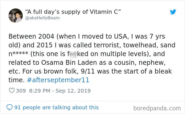Open the author's profile picture
Viewport: 185px width, 114px height.
click(x=16, y=15)
